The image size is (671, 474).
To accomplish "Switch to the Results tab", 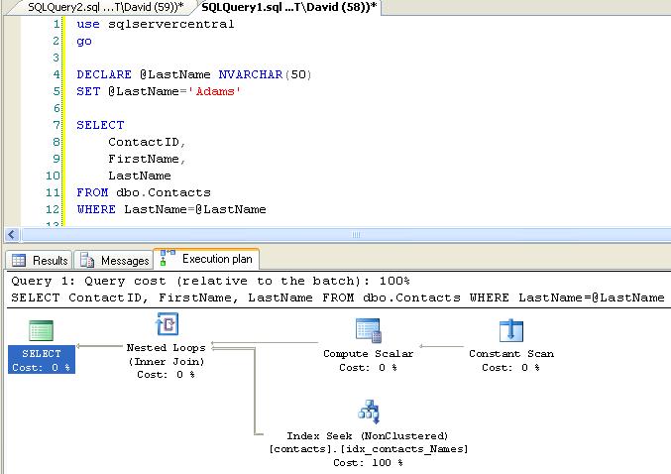I will click(39, 260).
